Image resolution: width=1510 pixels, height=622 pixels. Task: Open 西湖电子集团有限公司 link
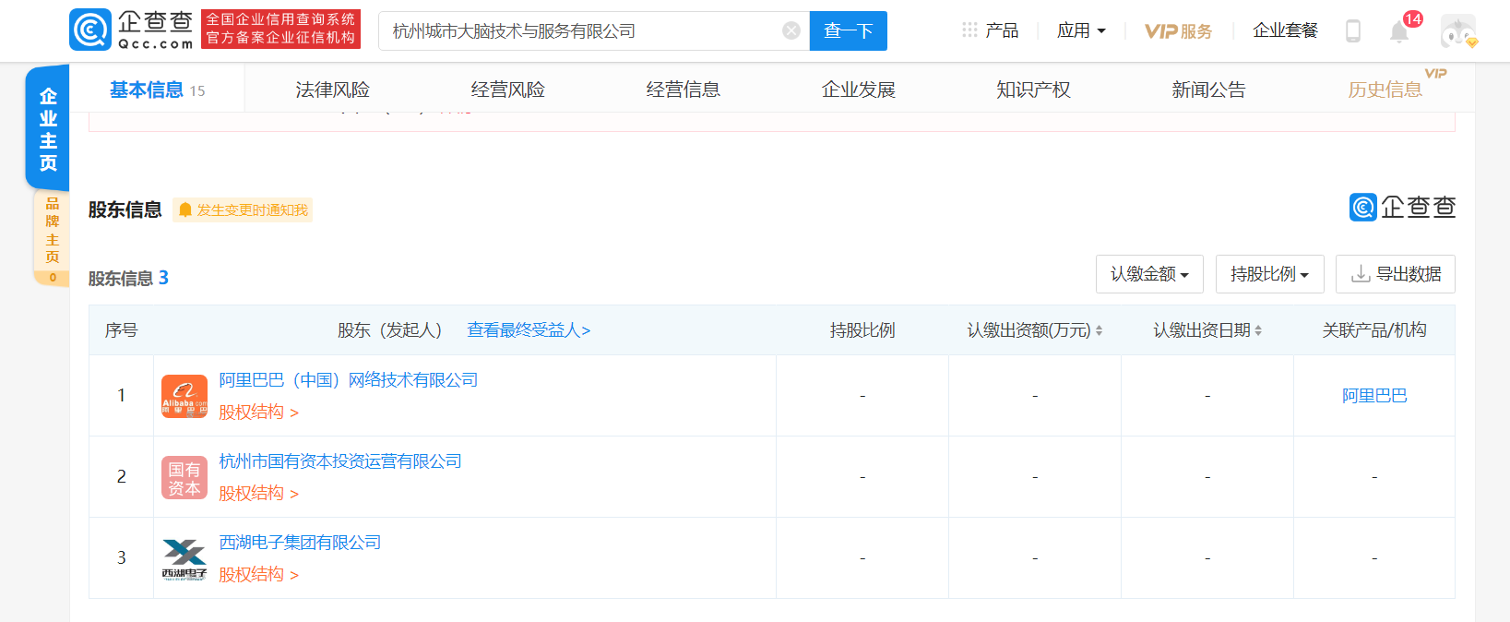point(300,543)
